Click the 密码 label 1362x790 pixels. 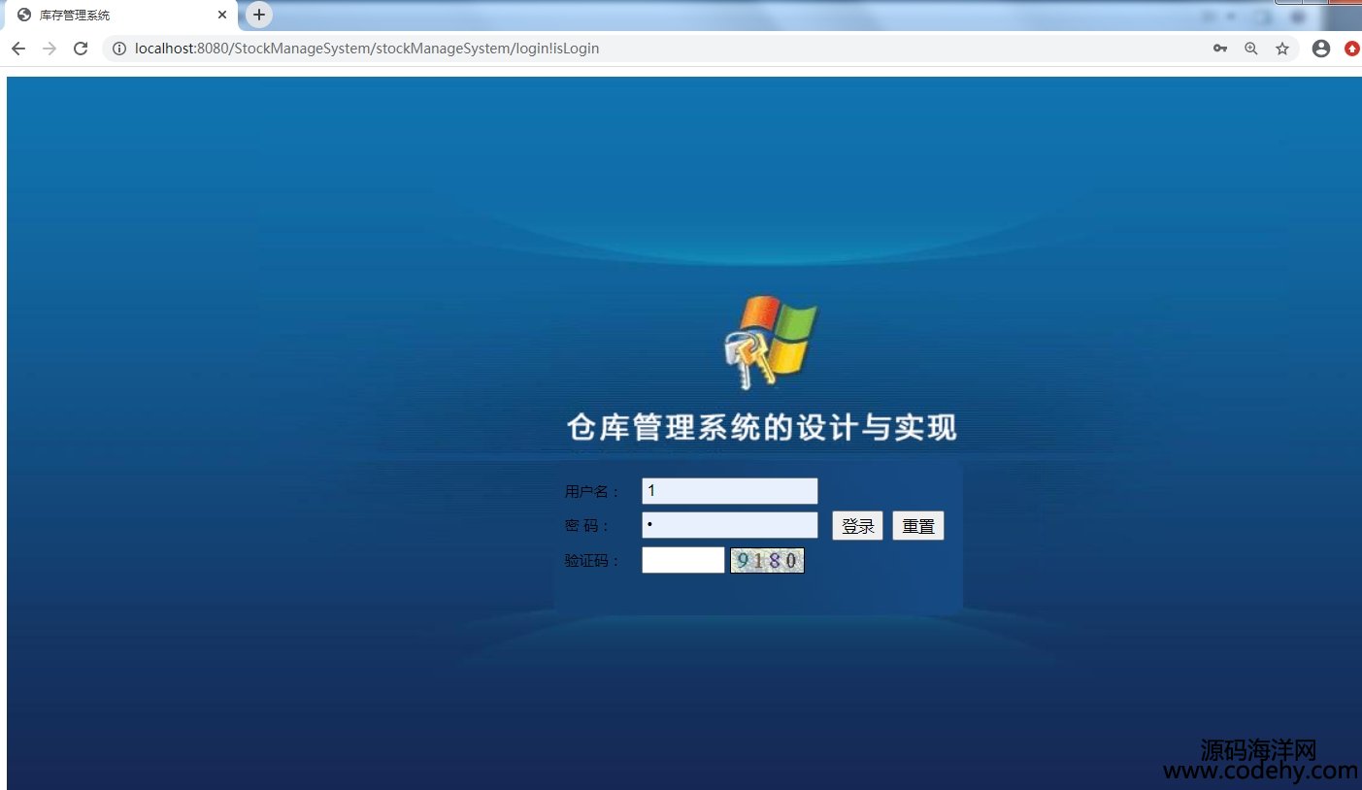[587, 526]
